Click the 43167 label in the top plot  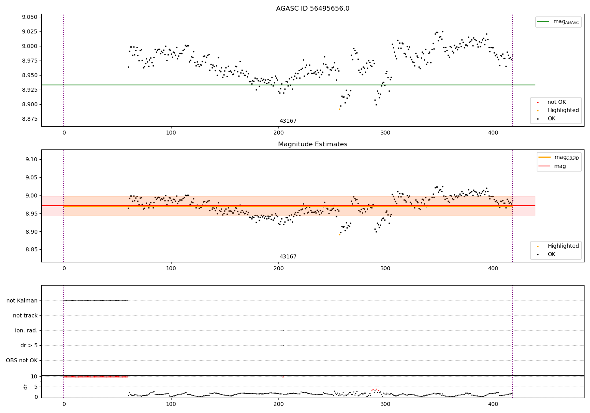tap(288, 121)
